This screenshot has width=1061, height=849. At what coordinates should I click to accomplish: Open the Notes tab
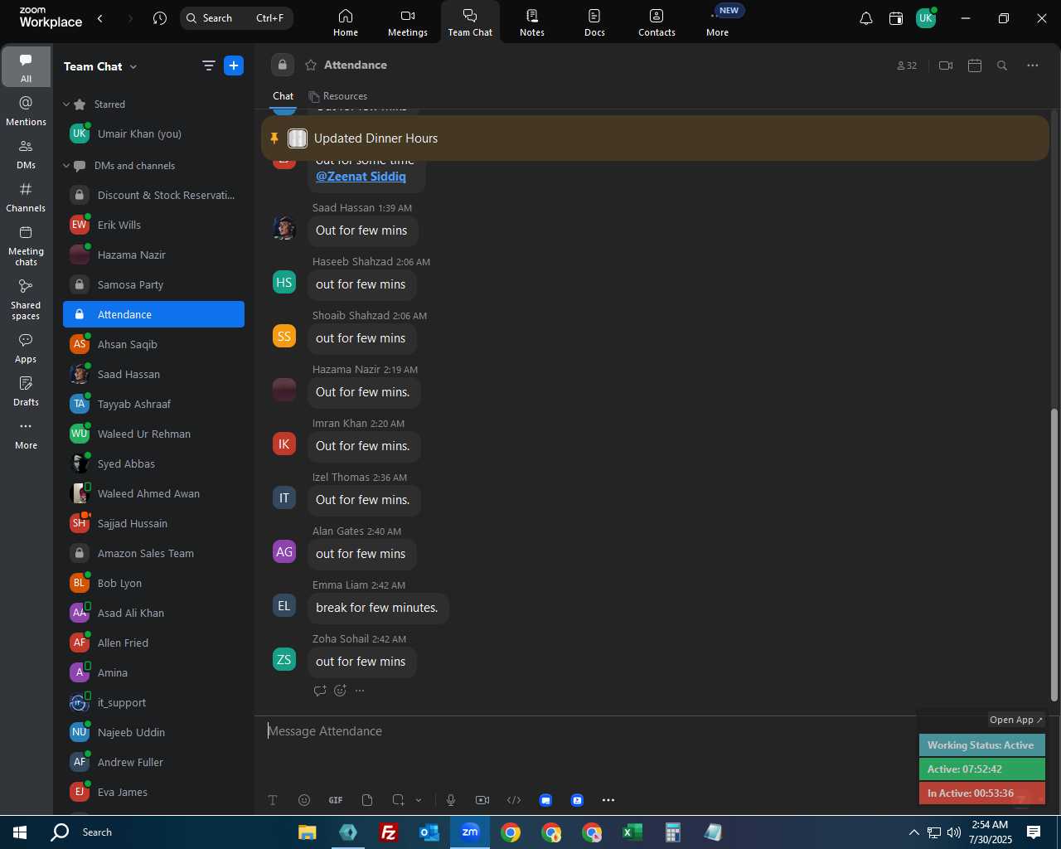point(532,22)
